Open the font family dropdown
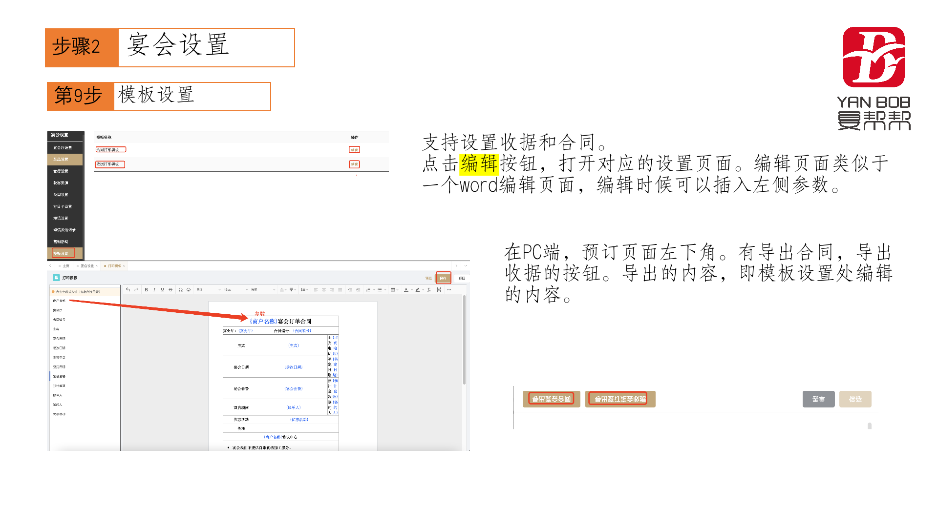The image size is (938, 527). pyautogui.click(x=208, y=289)
